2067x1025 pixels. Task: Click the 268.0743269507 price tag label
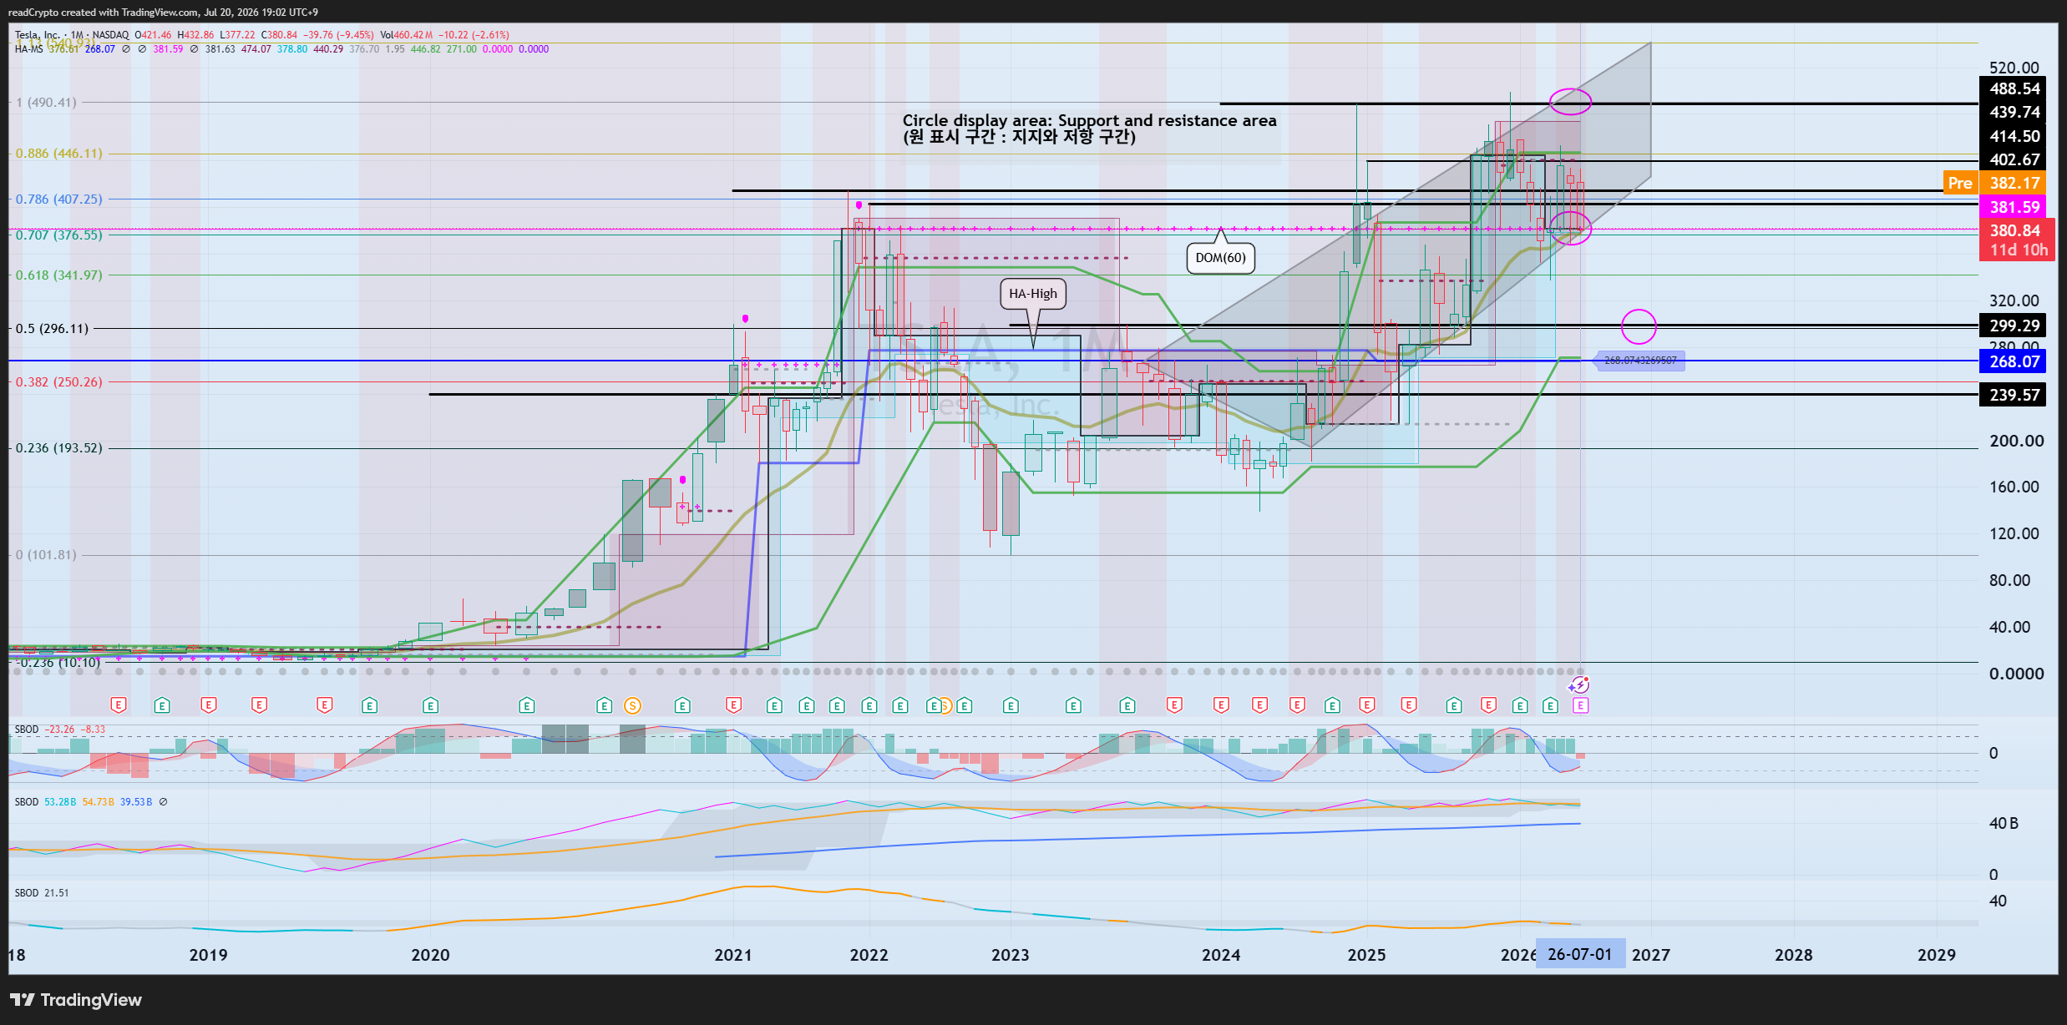(1639, 361)
